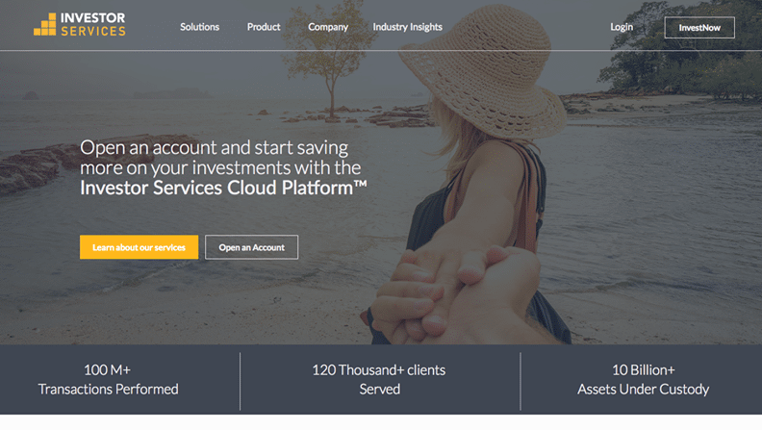Click the InvestNow button
This screenshot has width=762, height=430.
[x=699, y=28]
